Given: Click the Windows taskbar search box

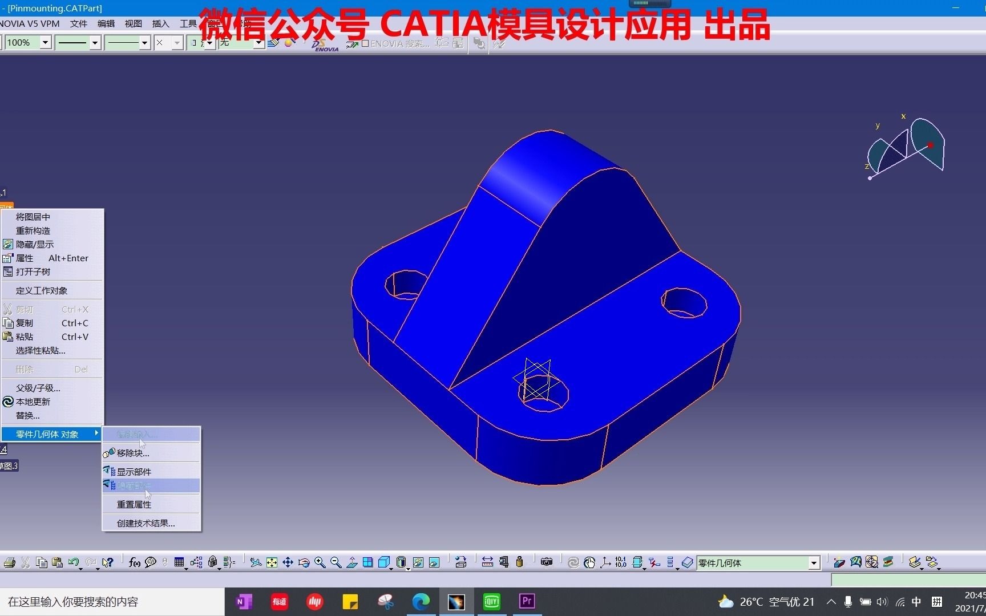Looking at the screenshot, I should [112, 602].
